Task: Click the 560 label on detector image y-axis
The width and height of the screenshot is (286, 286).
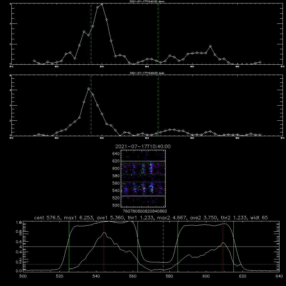Action: pyautogui.click(x=116, y=183)
